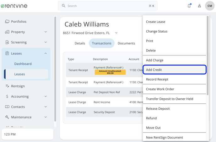Expand the Property section chevron
216x142 pixels.
click(x=46, y=32)
